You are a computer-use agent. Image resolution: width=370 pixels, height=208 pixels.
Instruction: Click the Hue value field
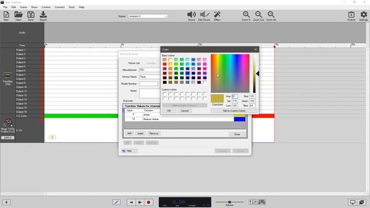(235, 96)
